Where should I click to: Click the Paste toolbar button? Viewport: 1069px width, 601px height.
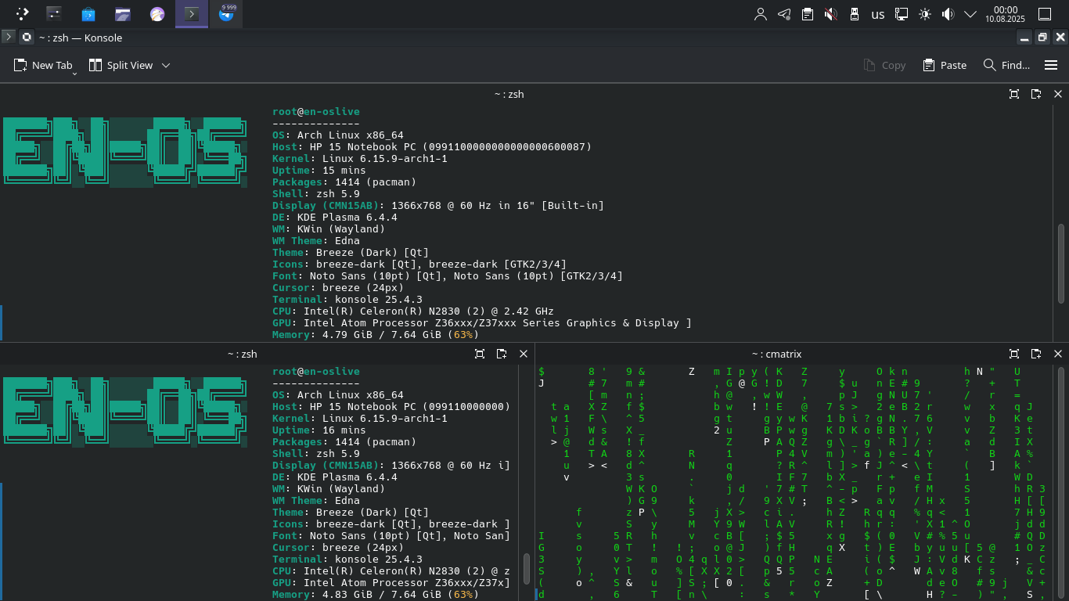(x=945, y=66)
